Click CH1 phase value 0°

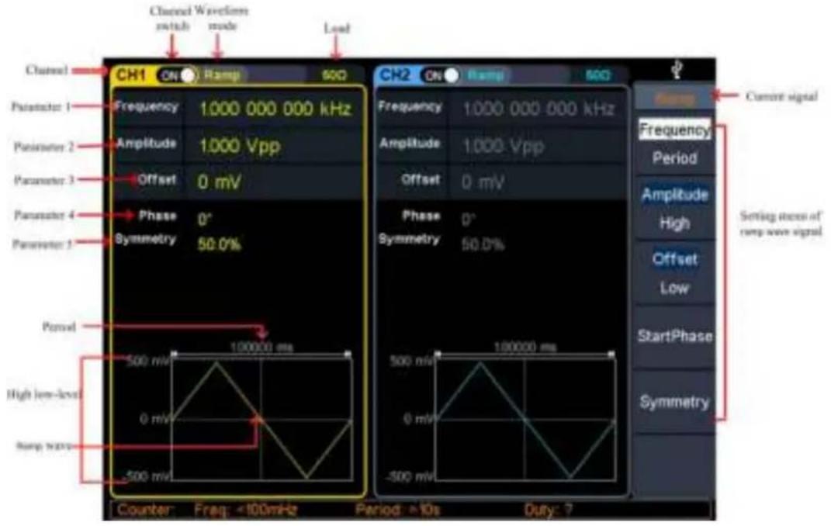click(x=205, y=220)
